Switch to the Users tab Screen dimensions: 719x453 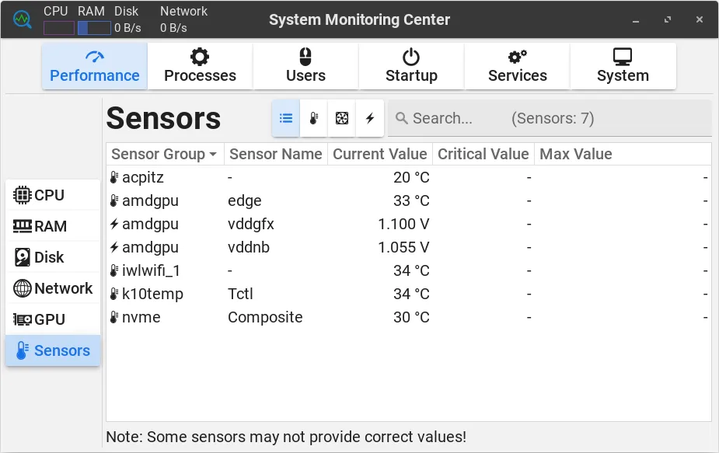click(x=305, y=66)
